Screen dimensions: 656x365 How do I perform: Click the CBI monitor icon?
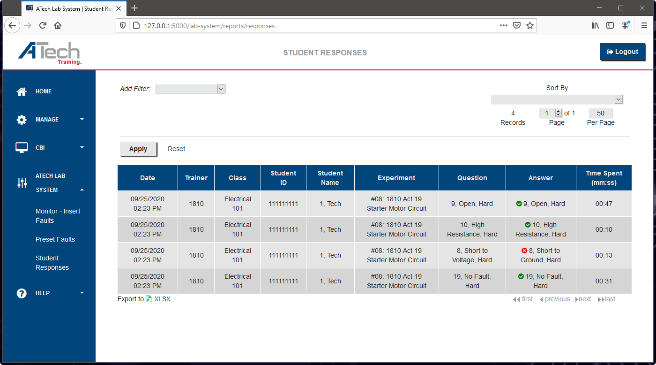22,148
